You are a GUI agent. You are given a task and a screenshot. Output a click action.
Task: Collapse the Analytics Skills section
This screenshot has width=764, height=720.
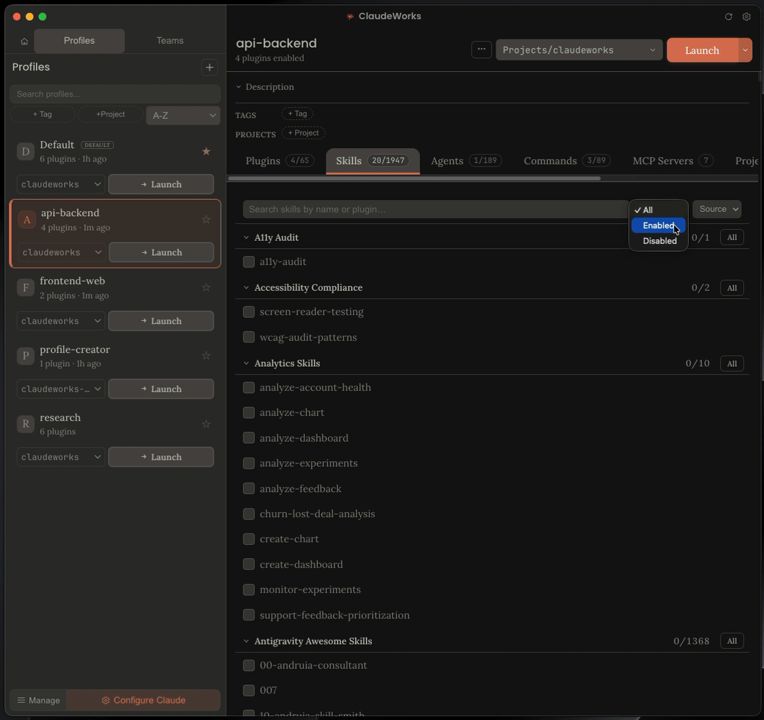[x=245, y=363]
